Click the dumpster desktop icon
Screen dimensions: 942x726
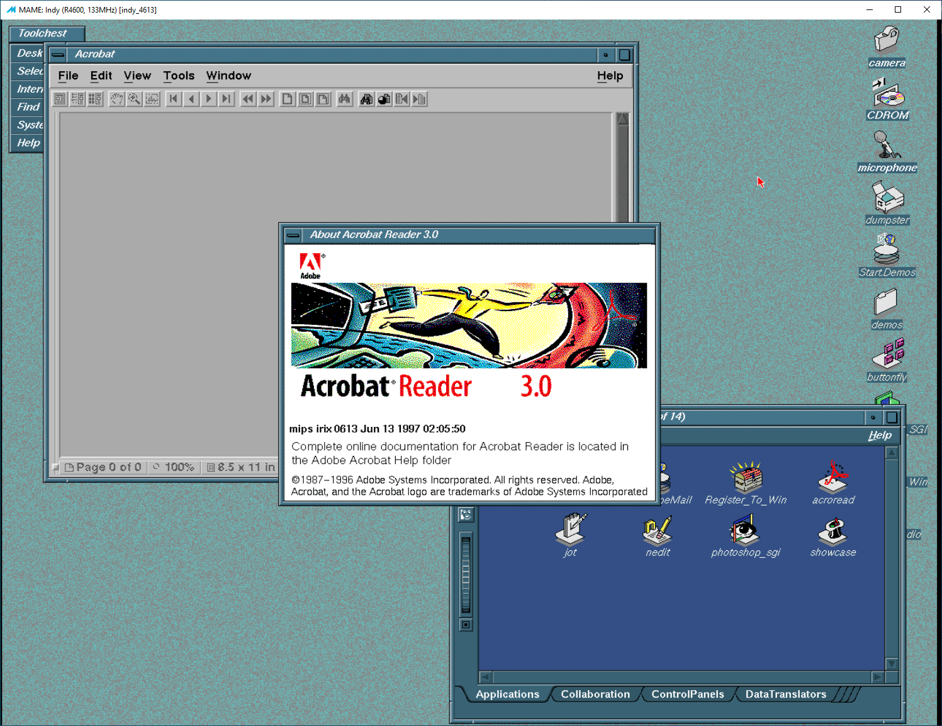pyautogui.click(x=887, y=197)
